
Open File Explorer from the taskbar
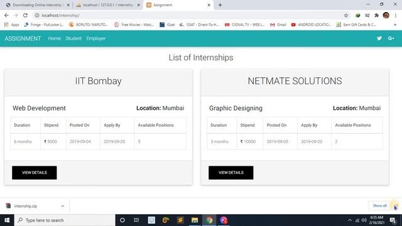[x=195, y=220]
